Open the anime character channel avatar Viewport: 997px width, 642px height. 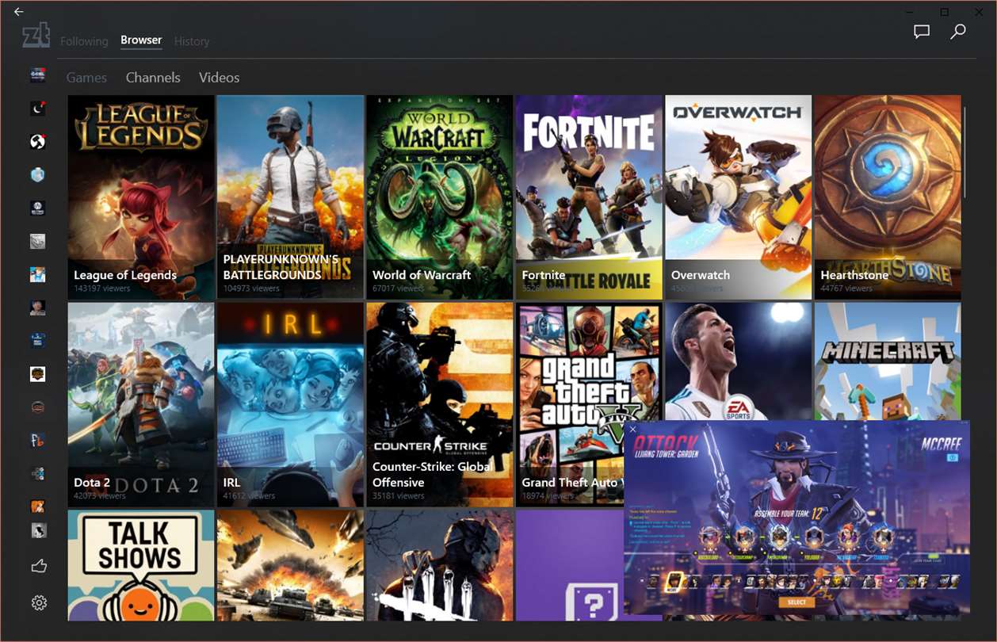coord(38,274)
